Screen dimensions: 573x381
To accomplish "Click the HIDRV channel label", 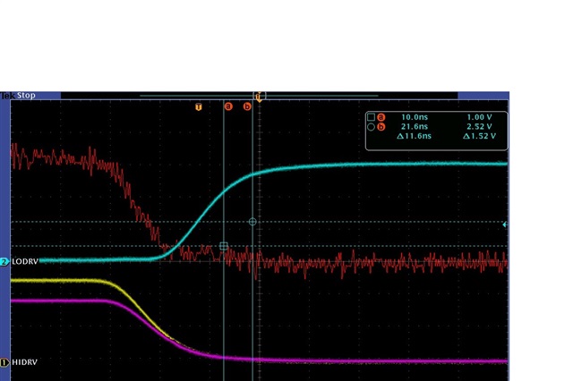I will (x=24, y=362).
